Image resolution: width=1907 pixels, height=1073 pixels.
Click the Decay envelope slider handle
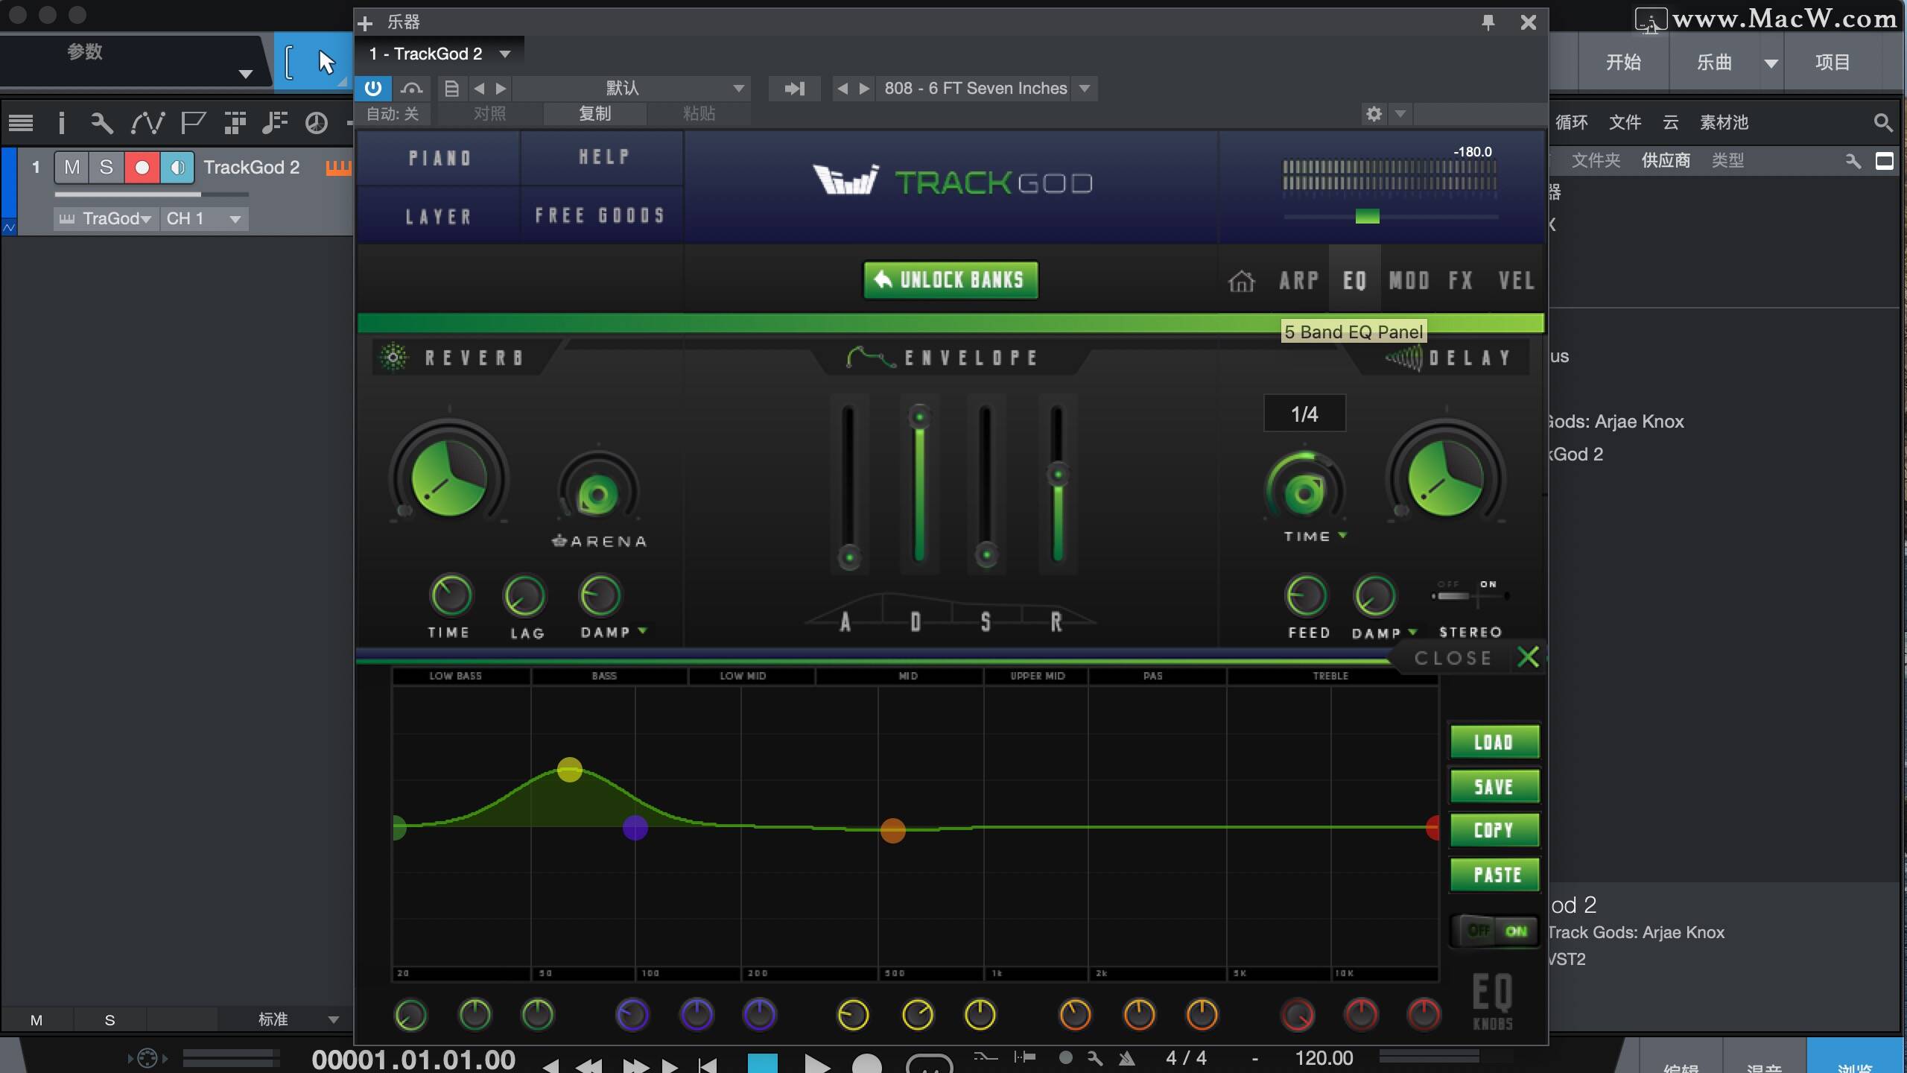point(920,417)
